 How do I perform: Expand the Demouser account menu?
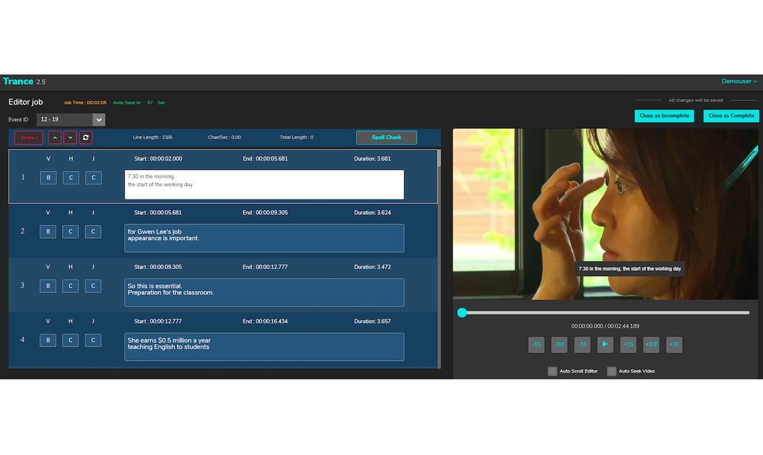point(738,81)
